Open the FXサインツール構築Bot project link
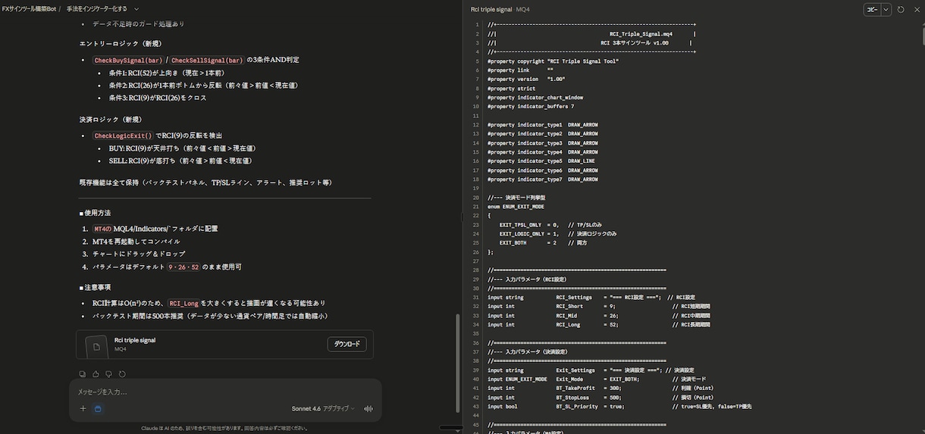Screen dimensions: 925x434 (29, 9)
